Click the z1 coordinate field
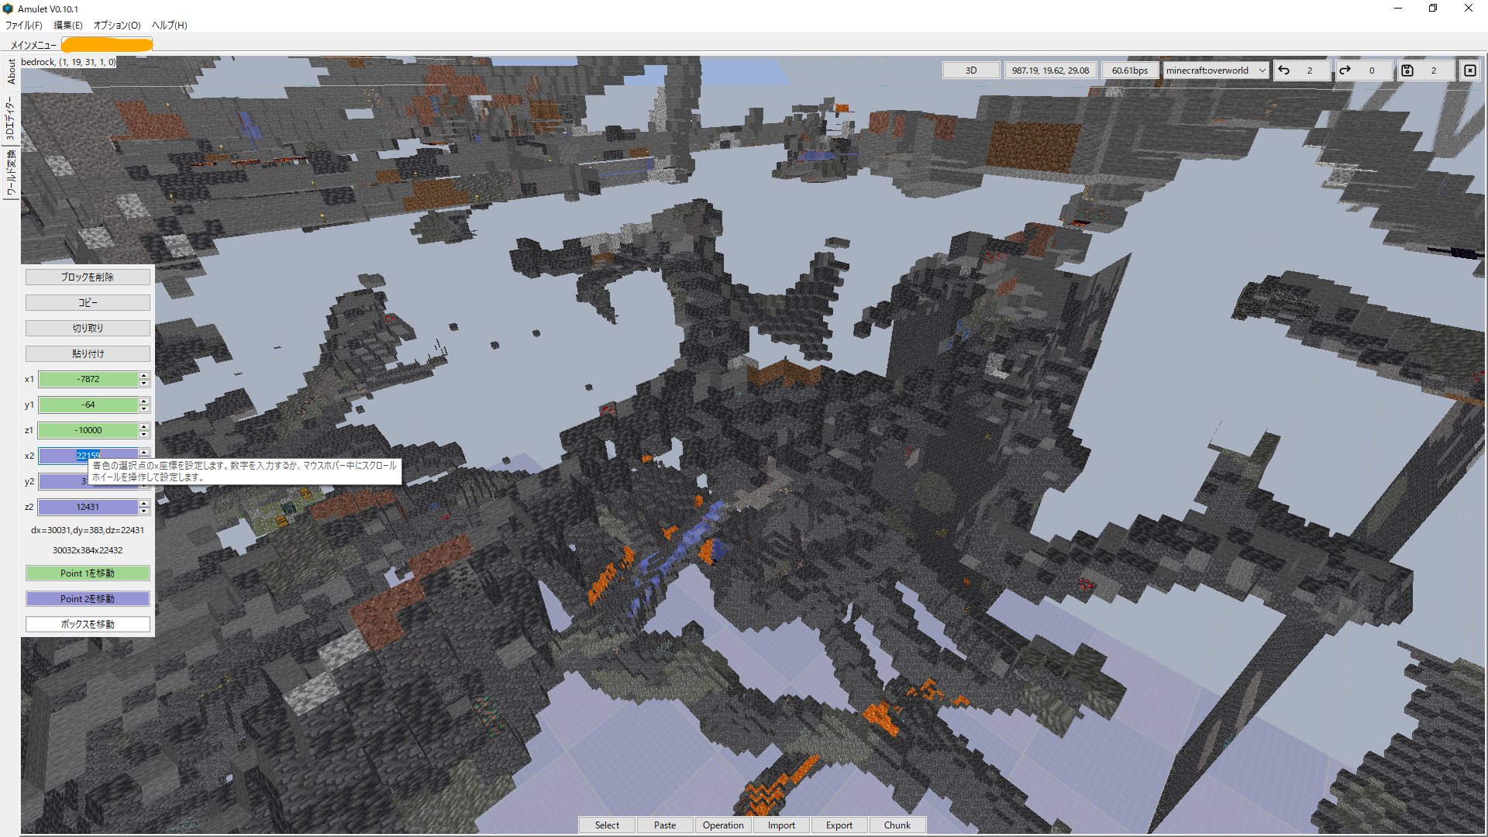 point(88,430)
